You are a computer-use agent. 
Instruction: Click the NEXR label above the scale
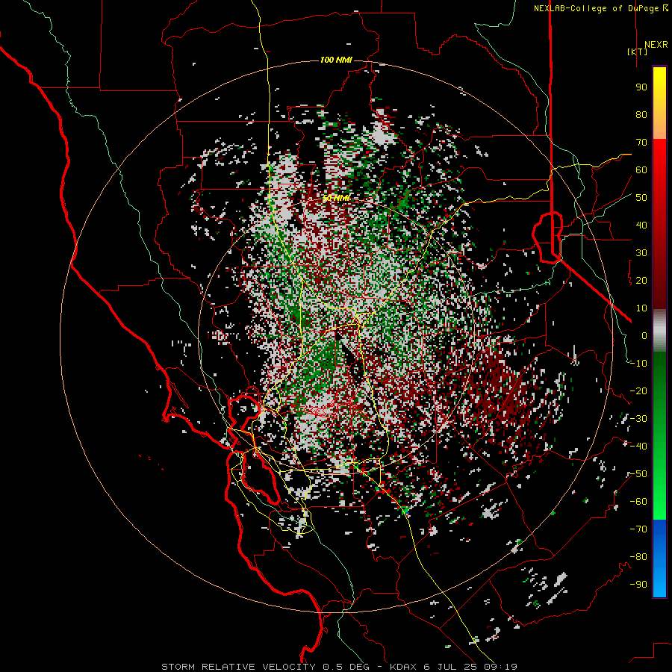(x=656, y=45)
